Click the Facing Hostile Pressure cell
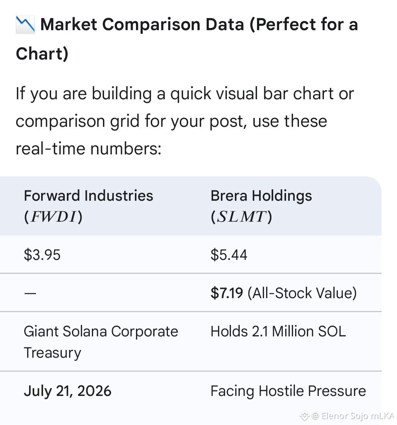The width and height of the screenshot is (397, 425). [x=288, y=391]
